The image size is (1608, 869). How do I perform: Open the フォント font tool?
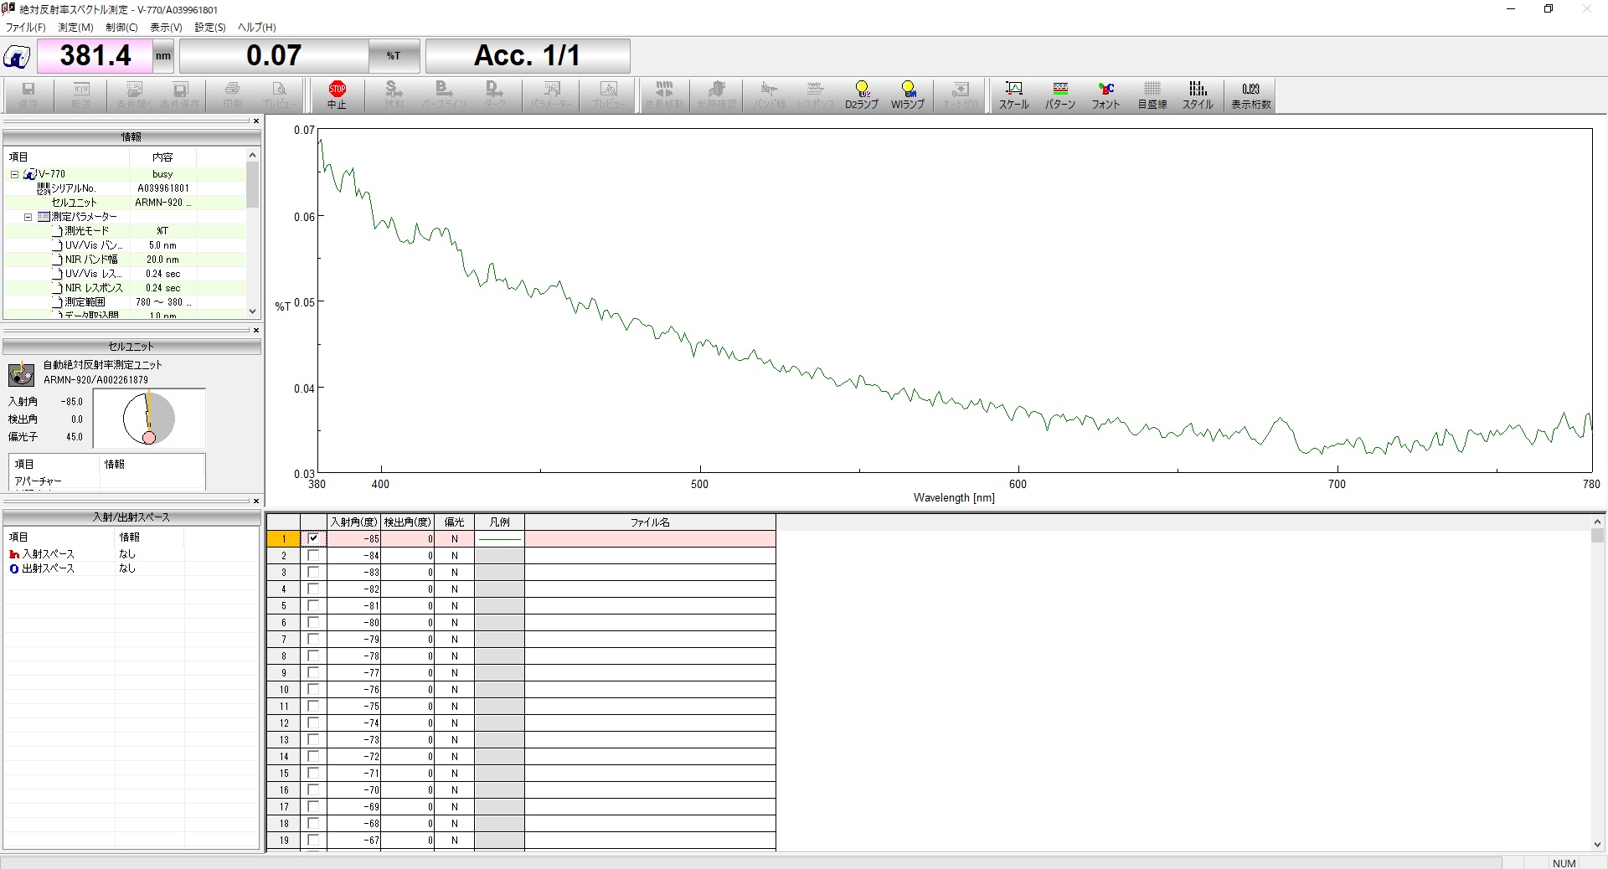click(x=1105, y=95)
